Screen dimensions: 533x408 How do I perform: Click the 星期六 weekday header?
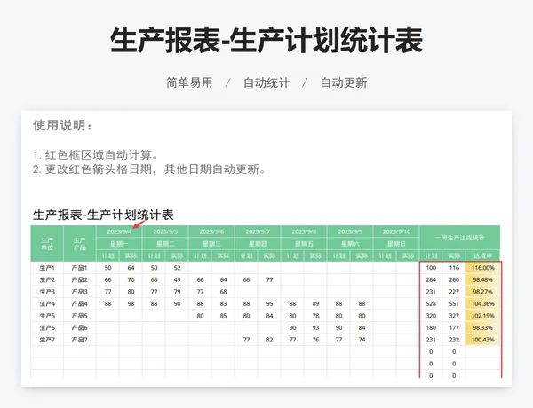click(x=350, y=244)
